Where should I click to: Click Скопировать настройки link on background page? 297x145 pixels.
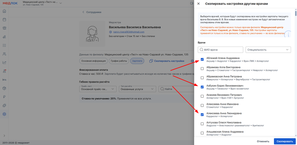pos(169,61)
